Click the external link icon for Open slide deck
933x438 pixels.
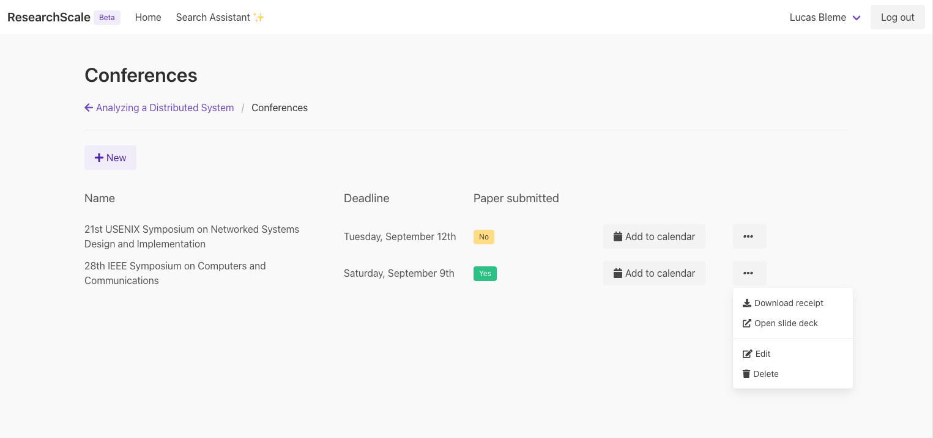pyautogui.click(x=746, y=323)
